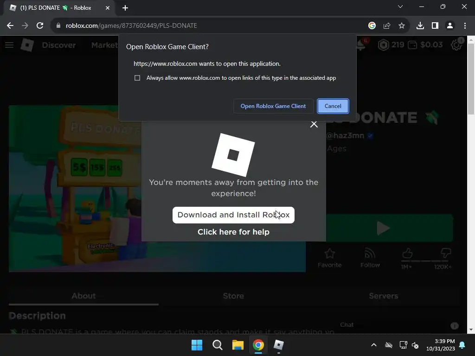Open creator @haz3mn profile link
This screenshot has width=475, height=356.
pyautogui.click(x=345, y=136)
